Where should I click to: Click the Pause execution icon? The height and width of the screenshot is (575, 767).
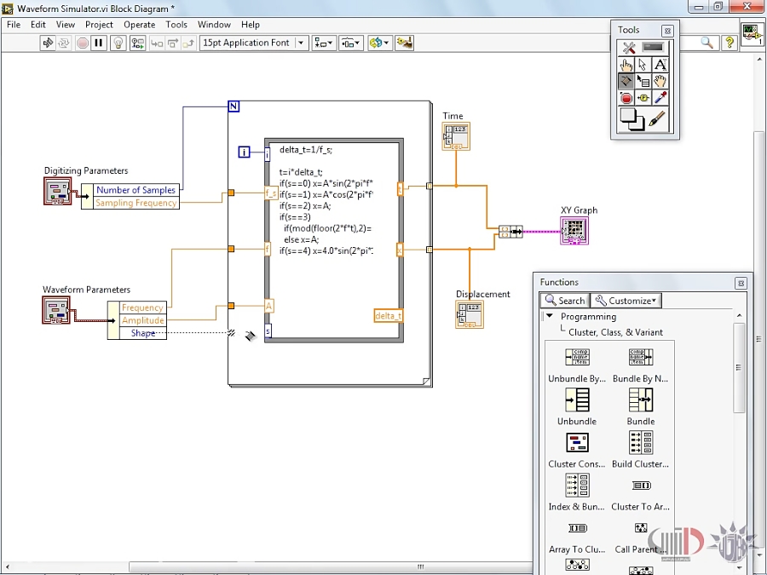tap(99, 43)
